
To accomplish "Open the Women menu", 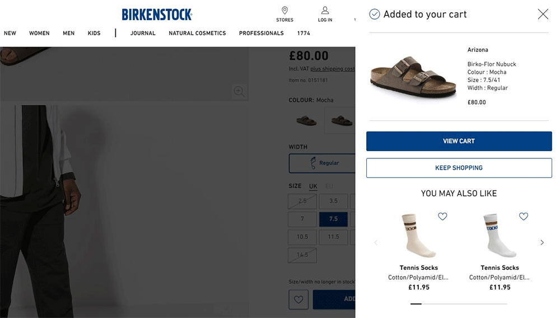I will [39, 34].
